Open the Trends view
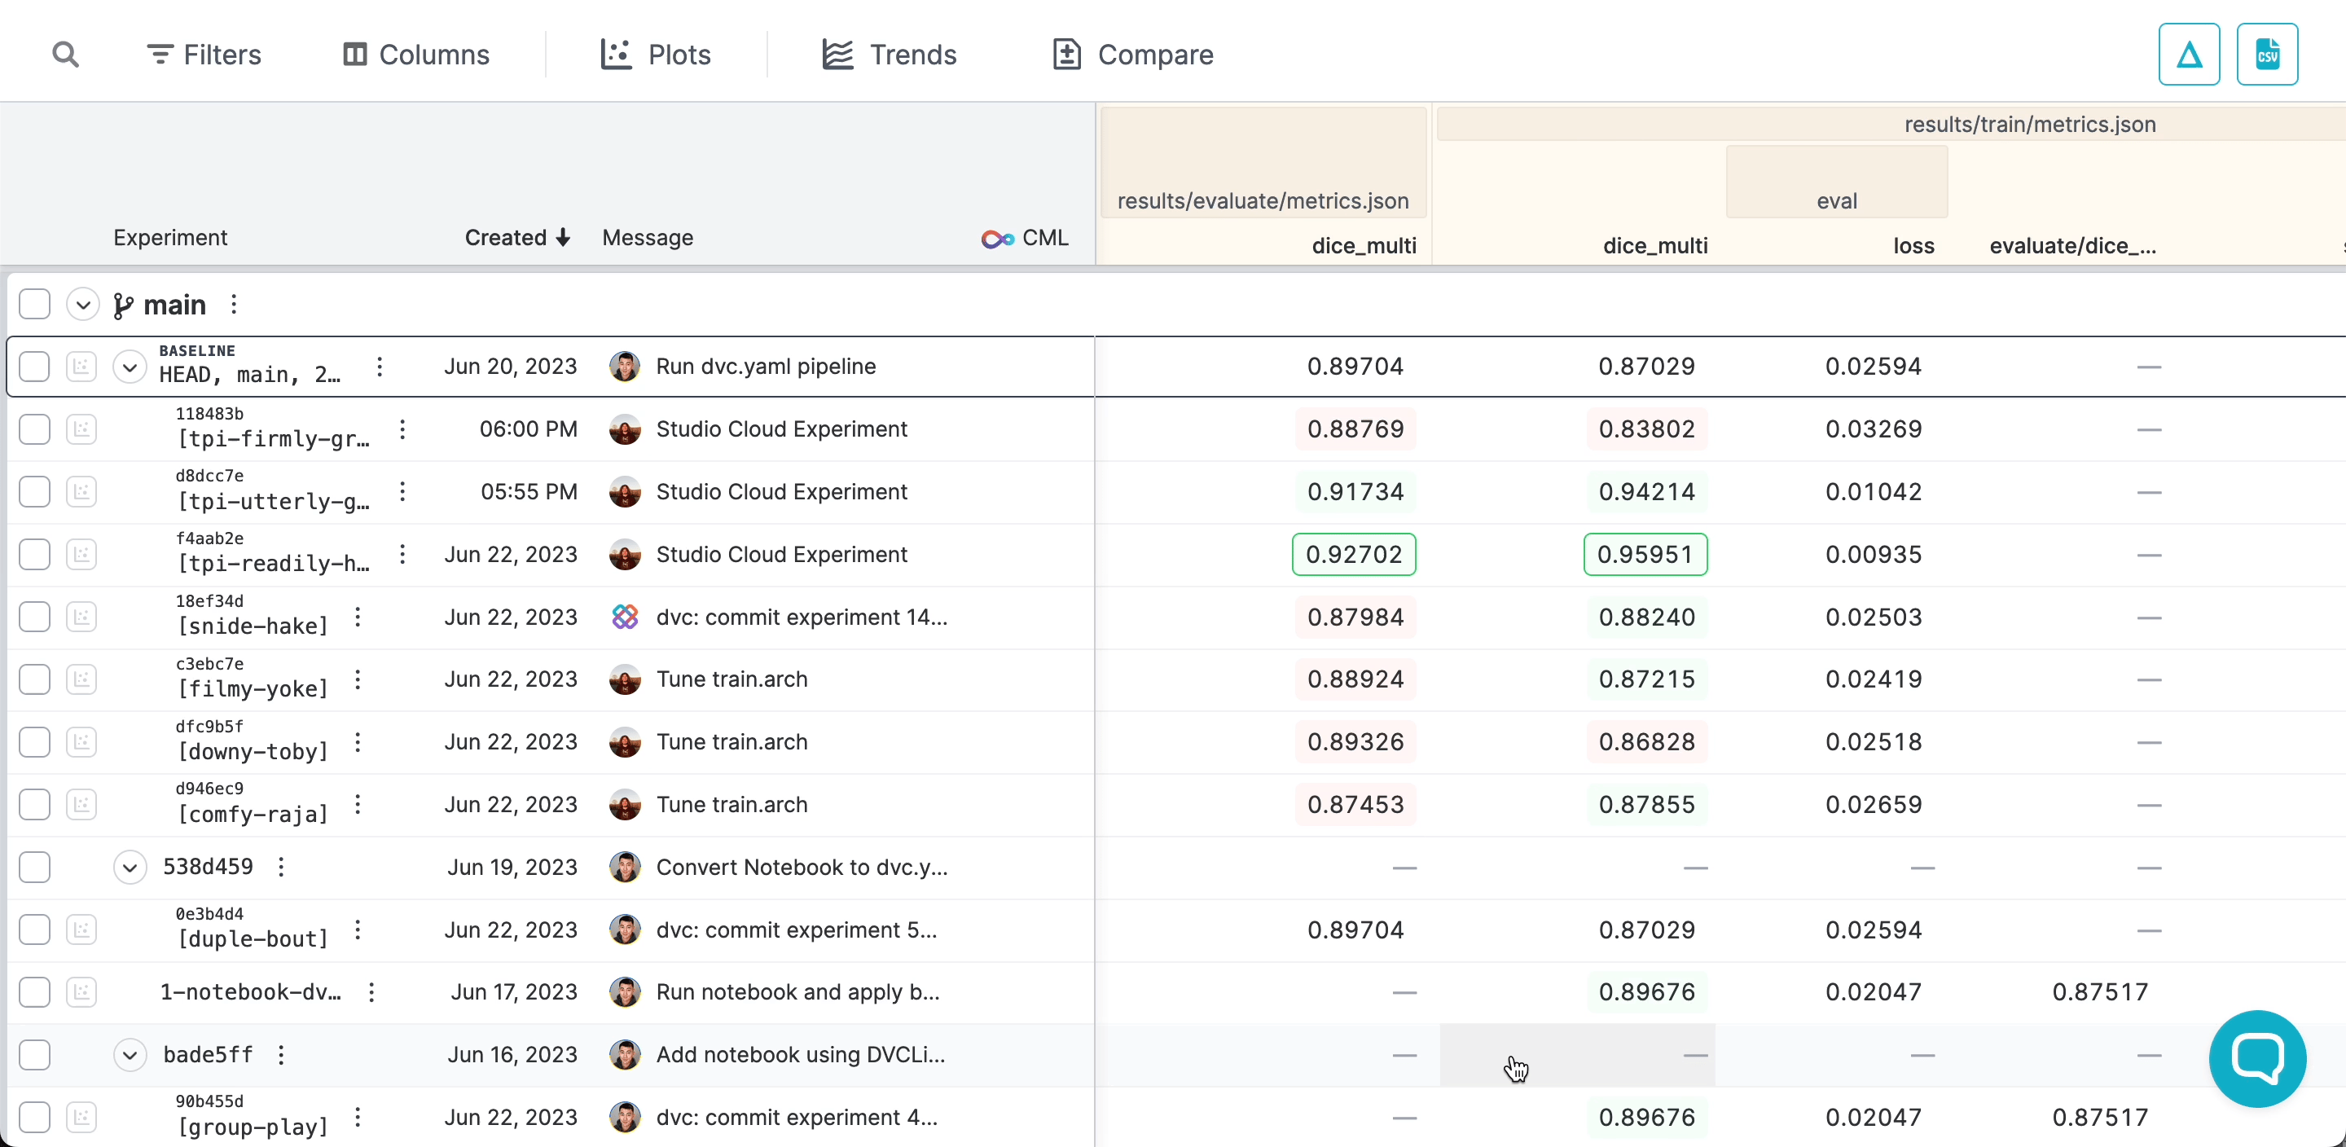 [888, 55]
